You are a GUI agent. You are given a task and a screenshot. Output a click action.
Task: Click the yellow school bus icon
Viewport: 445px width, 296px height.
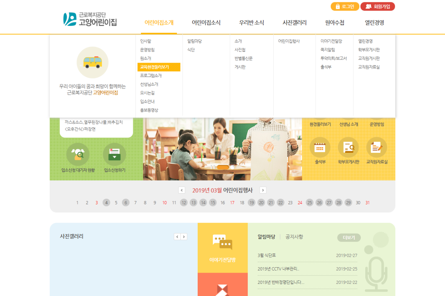tap(92, 62)
